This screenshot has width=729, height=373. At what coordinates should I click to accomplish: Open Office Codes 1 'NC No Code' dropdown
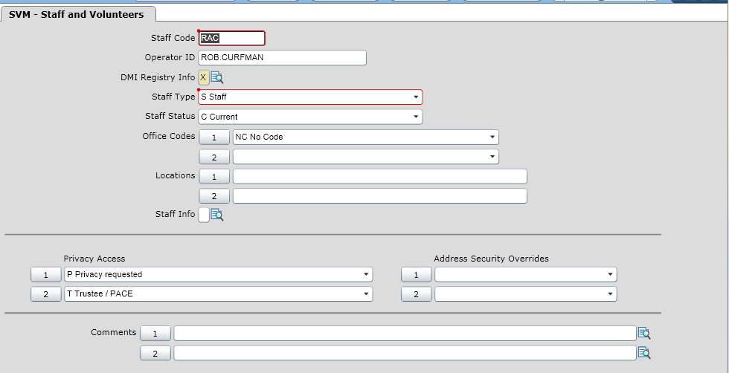pyautogui.click(x=492, y=137)
